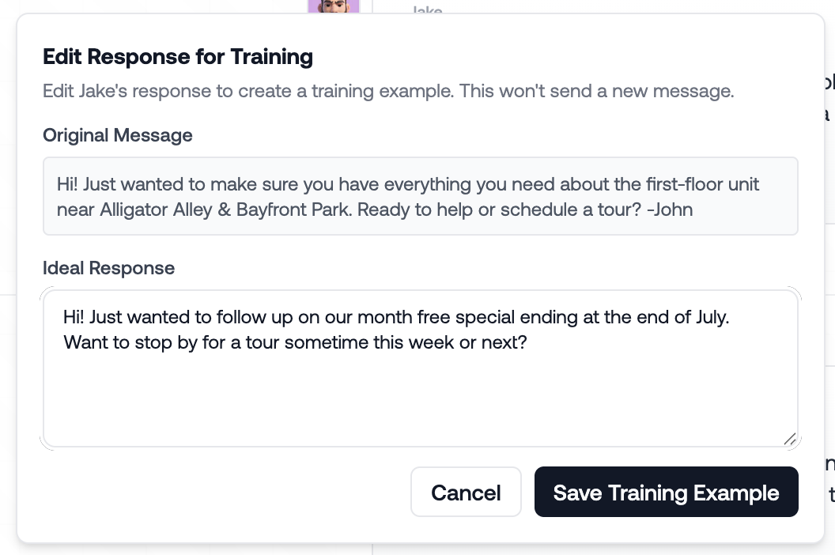Place cursor after 'next?' in Ideal Response

tap(527, 342)
